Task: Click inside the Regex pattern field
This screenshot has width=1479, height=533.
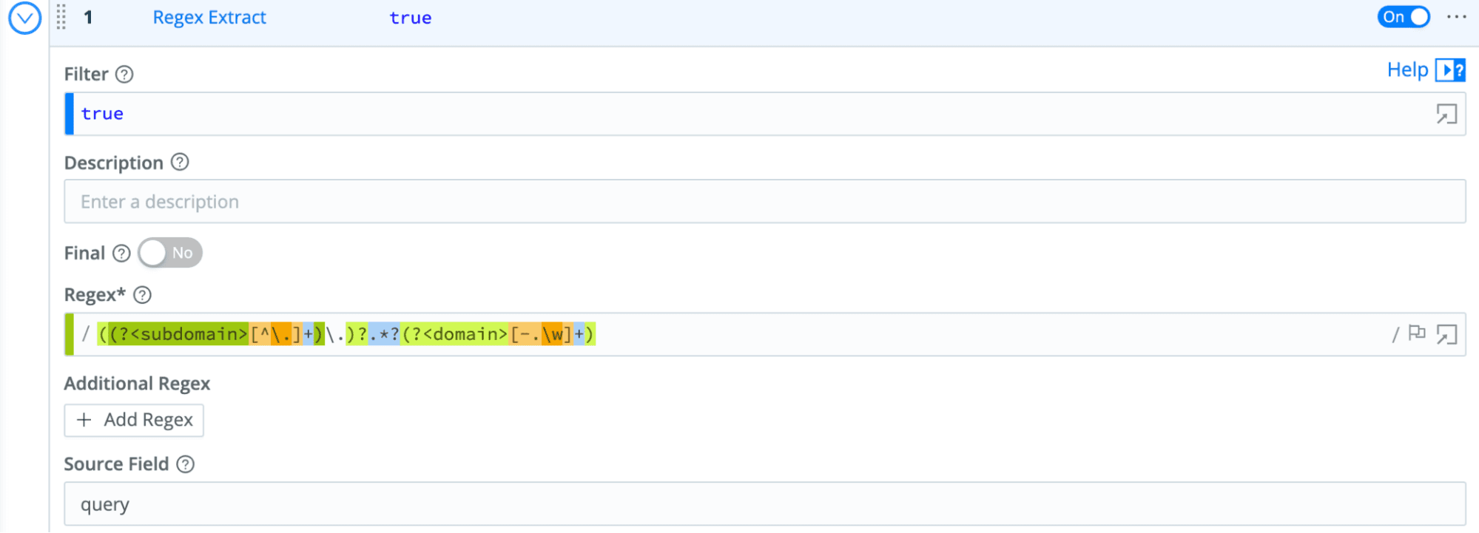Action: (962, 335)
